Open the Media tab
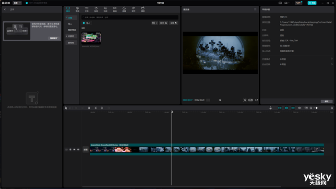Image resolution: width=336 pixels, height=189 pixels. click(x=68, y=9)
